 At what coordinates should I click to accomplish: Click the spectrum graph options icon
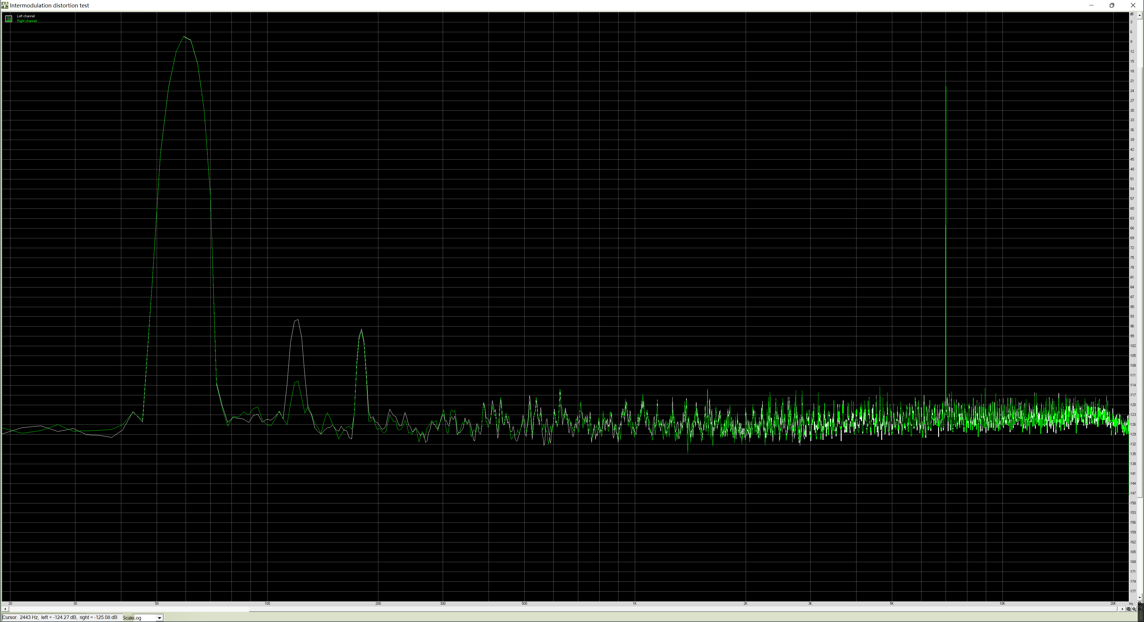click(x=8, y=18)
